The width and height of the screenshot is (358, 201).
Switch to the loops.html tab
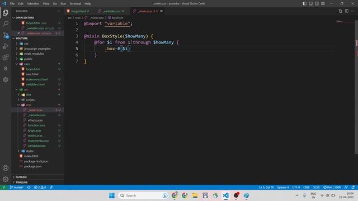pos(78,11)
